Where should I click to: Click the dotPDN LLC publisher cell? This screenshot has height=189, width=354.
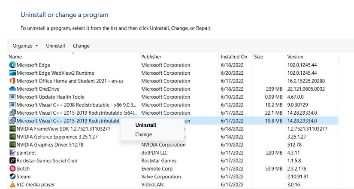(154, 153)
